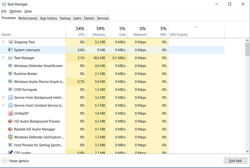Screen dimensions: 250x168
Task: Open the Options menu
Action: click(x=16, y=11)
